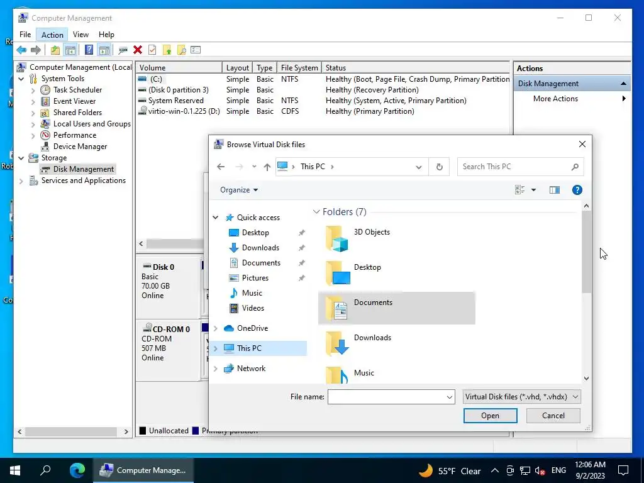Viewport: 644px width, 483px height.
Task: Open the File menu
Action: point(25,35)
